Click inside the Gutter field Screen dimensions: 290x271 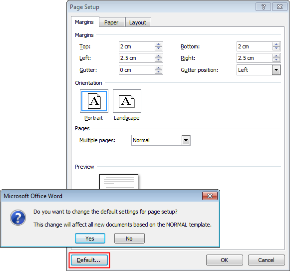point(136,70)
